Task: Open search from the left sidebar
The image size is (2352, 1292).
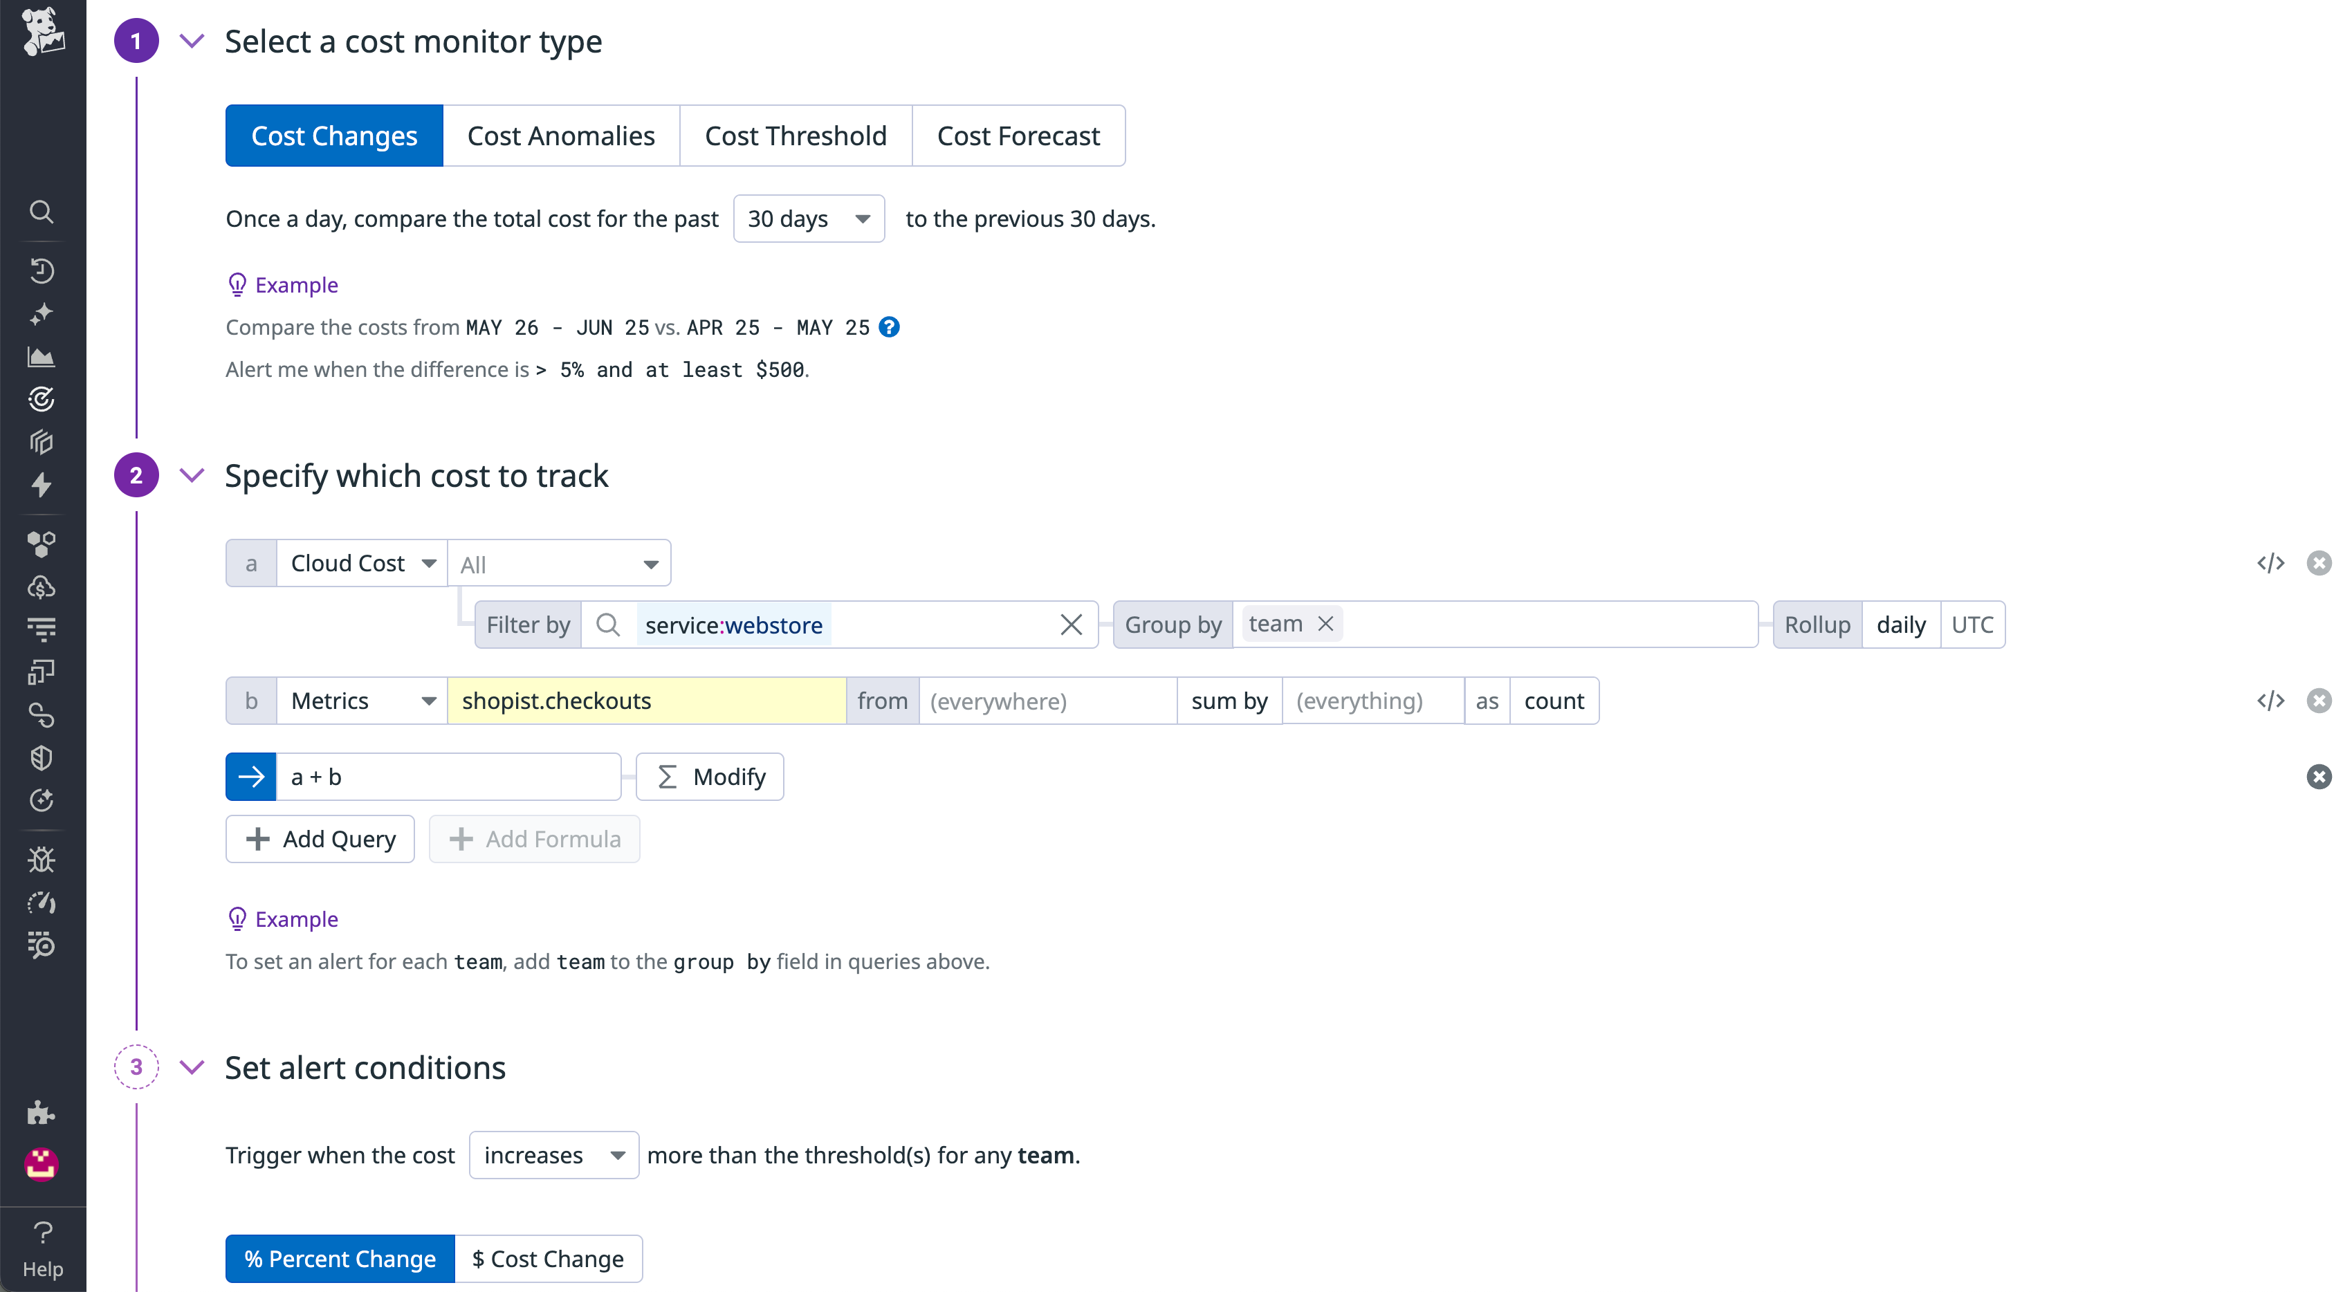Action: (42, 211)
